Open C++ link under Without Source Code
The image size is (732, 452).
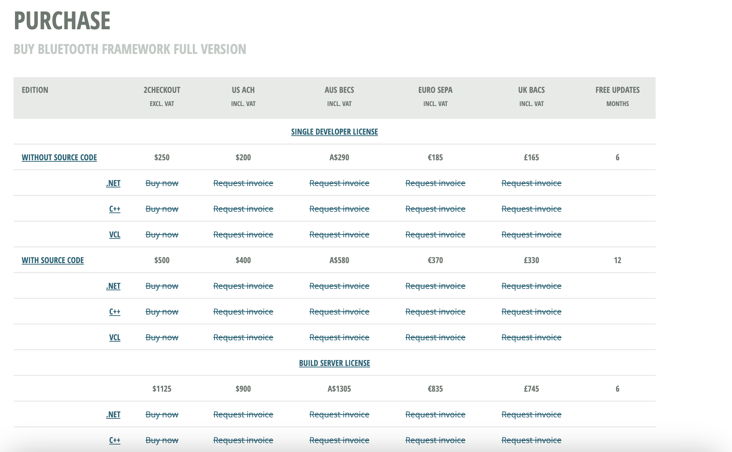tap(115, 209)
